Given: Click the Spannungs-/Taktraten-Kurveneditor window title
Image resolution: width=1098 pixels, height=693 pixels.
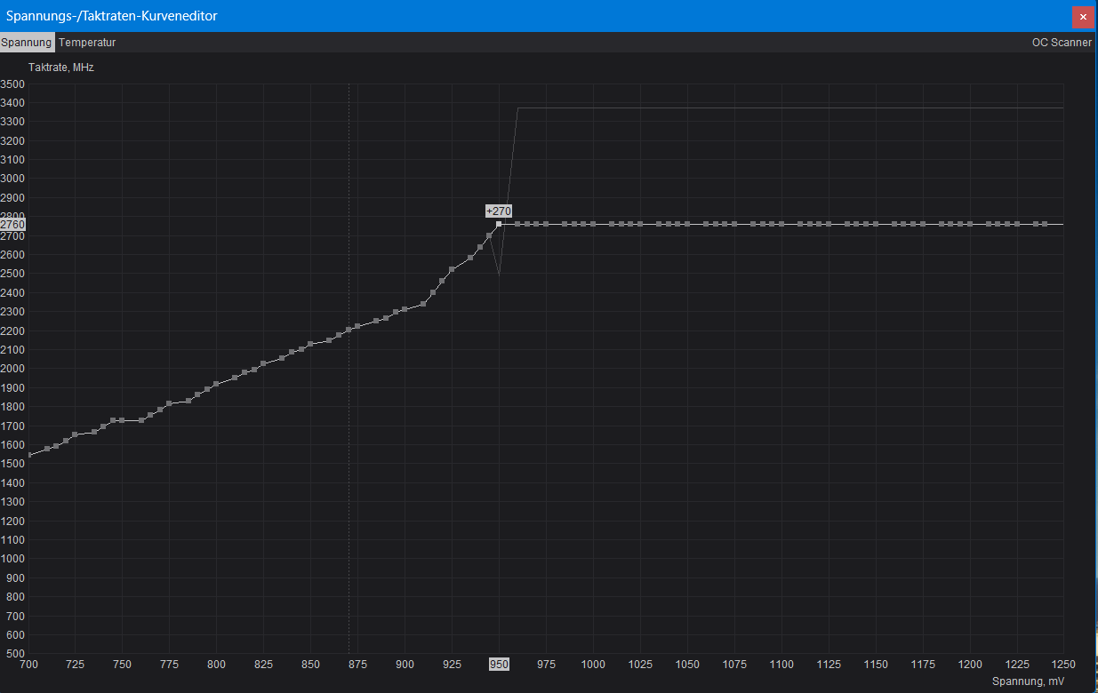Looking at the screenshot, I should pyautogui.click(x=112, y=16).
